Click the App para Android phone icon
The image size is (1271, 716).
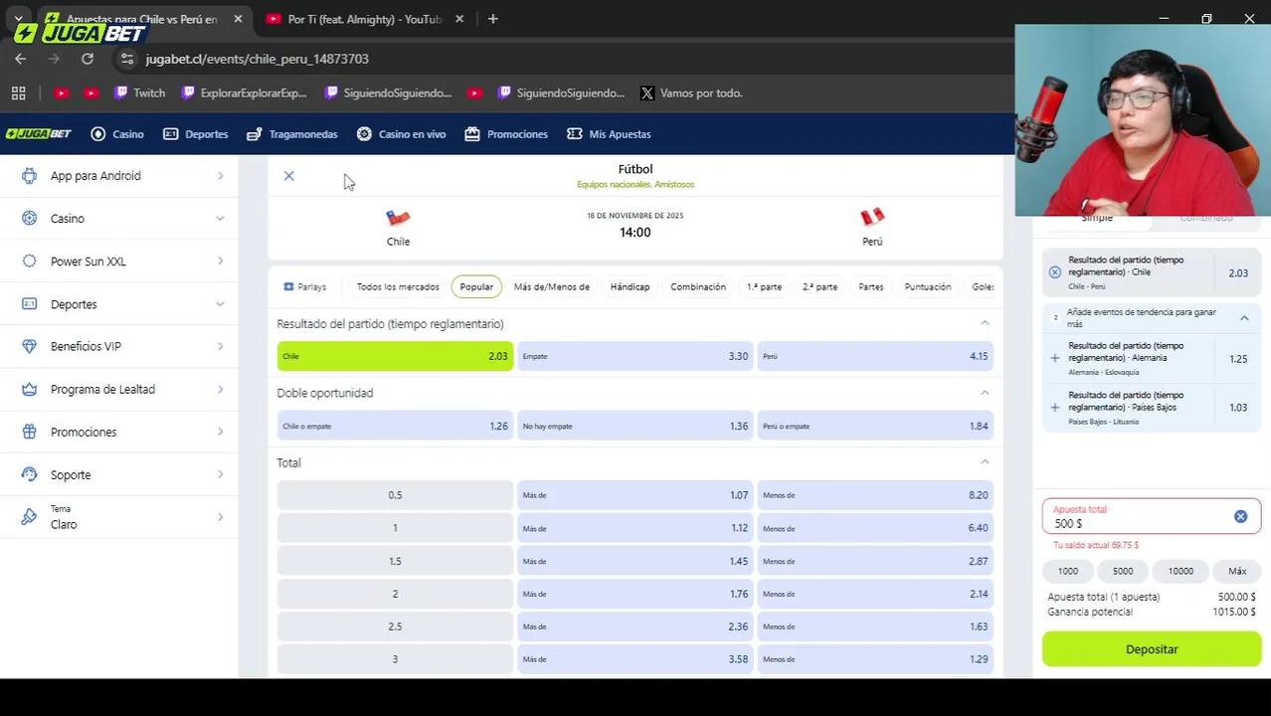point(30,176)
